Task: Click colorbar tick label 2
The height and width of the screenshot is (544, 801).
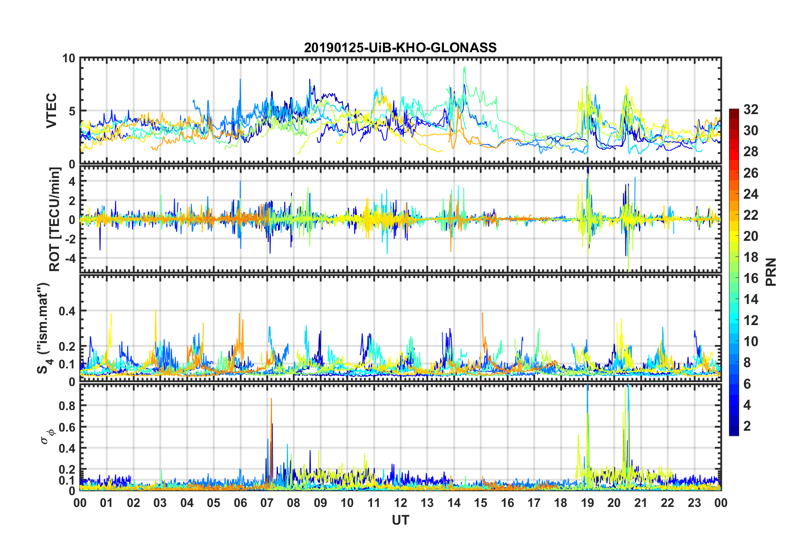Action: [x=747, y=426]
